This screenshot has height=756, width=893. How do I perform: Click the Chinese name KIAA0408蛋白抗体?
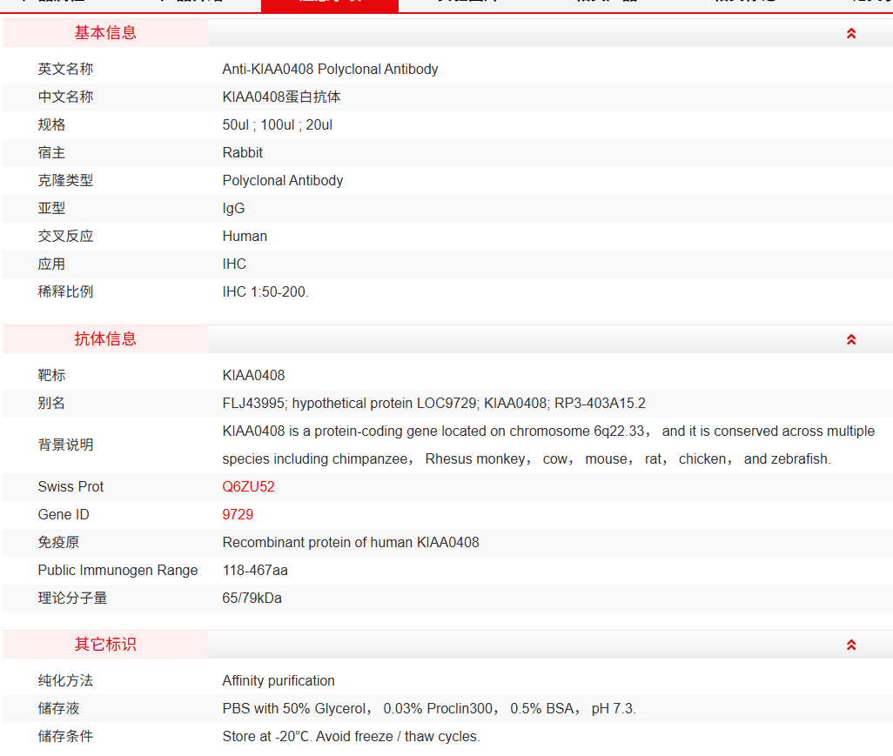281,97
